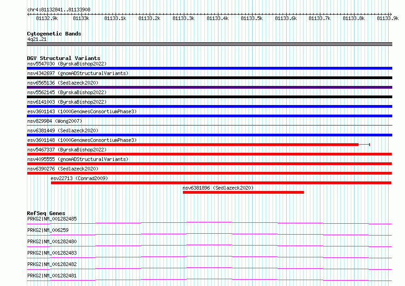This screenshot has width=405, height=286.
Task: Click the red bar of nsv6390276
Action: pos(209,173)
